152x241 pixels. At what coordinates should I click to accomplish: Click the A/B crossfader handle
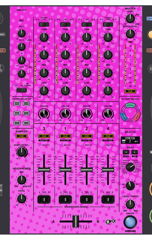tap(76, 222)
